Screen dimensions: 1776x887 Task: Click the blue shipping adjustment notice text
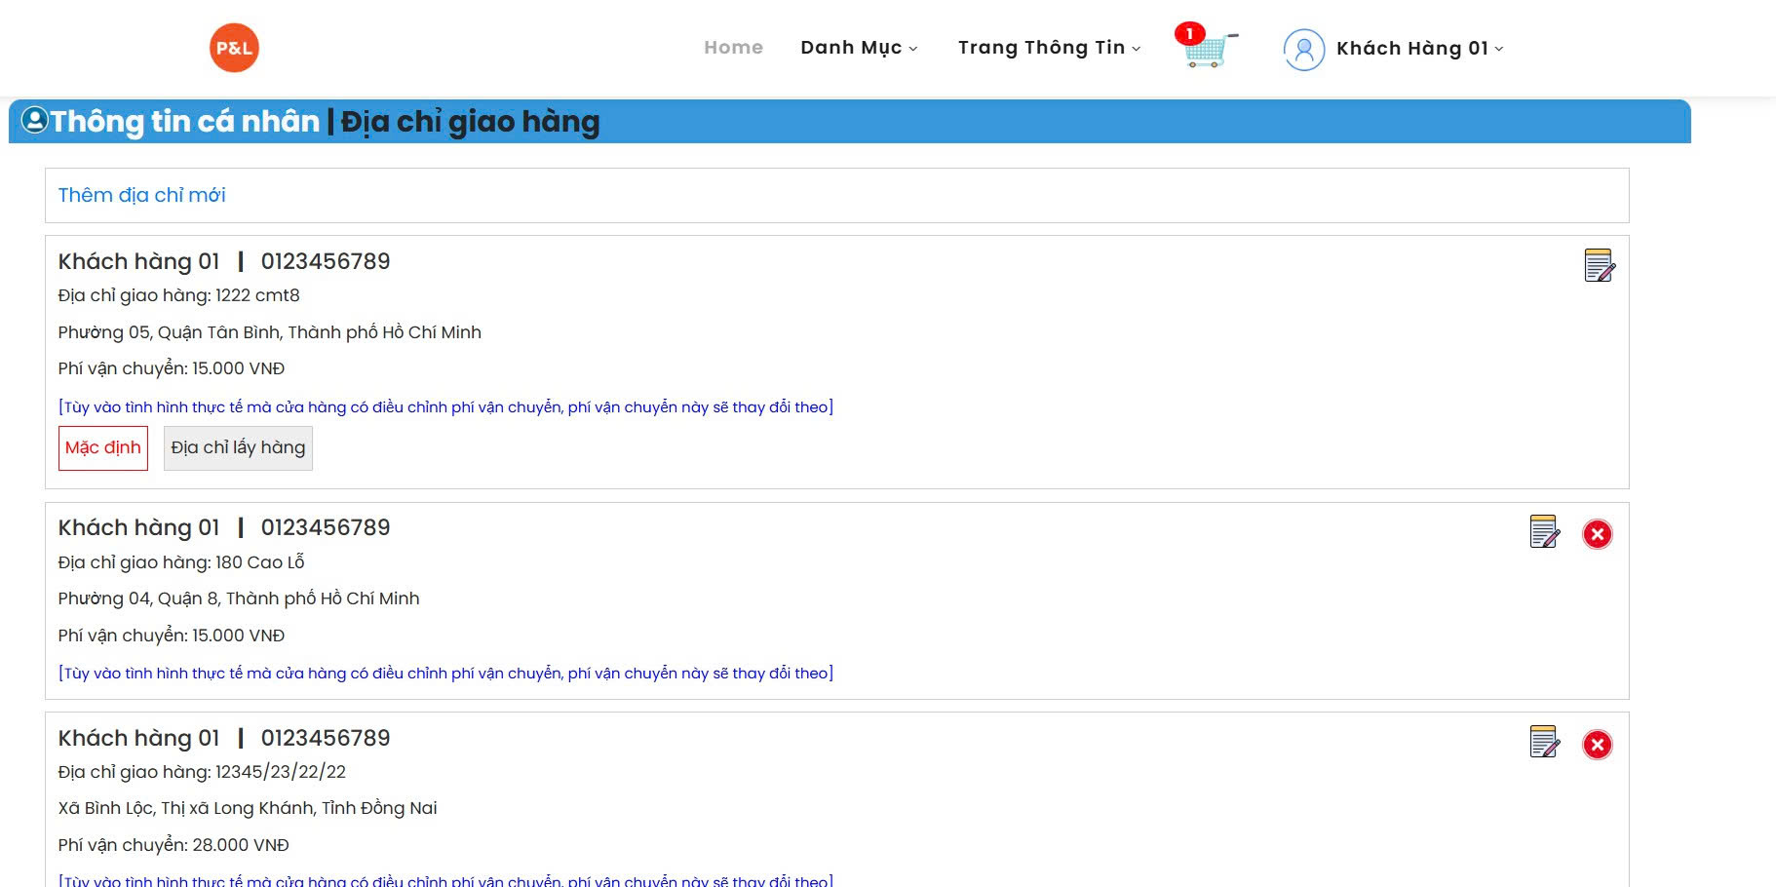tap(444, 406)
